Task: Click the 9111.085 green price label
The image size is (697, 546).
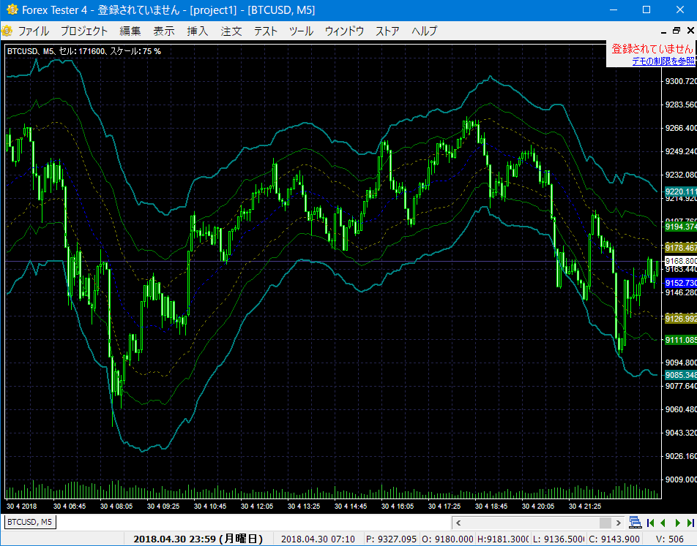Action: [x=681, y=340]
